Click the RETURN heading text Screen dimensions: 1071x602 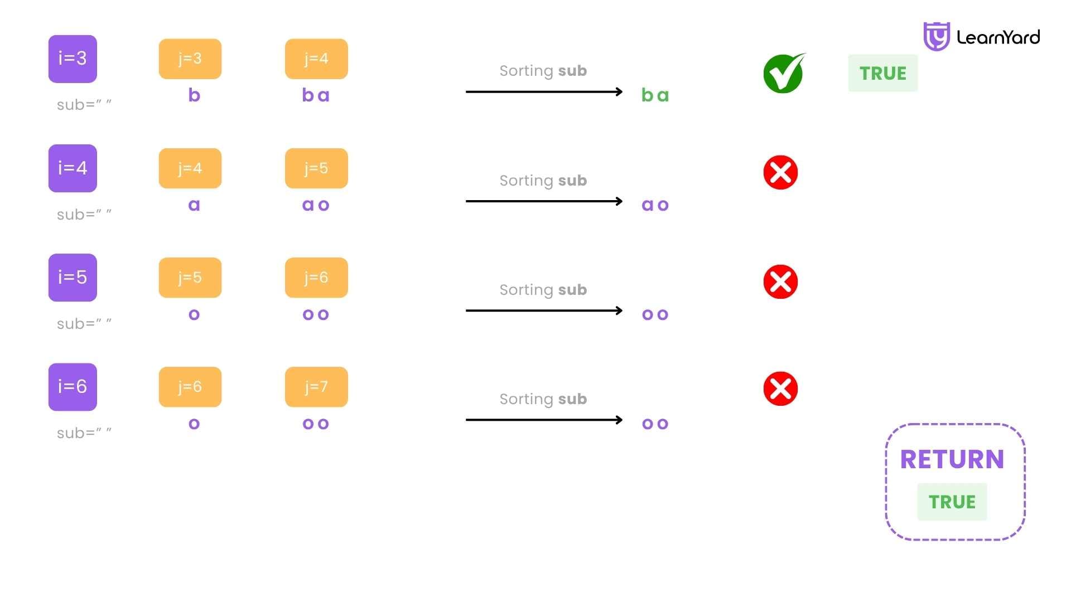click(952, 459)
